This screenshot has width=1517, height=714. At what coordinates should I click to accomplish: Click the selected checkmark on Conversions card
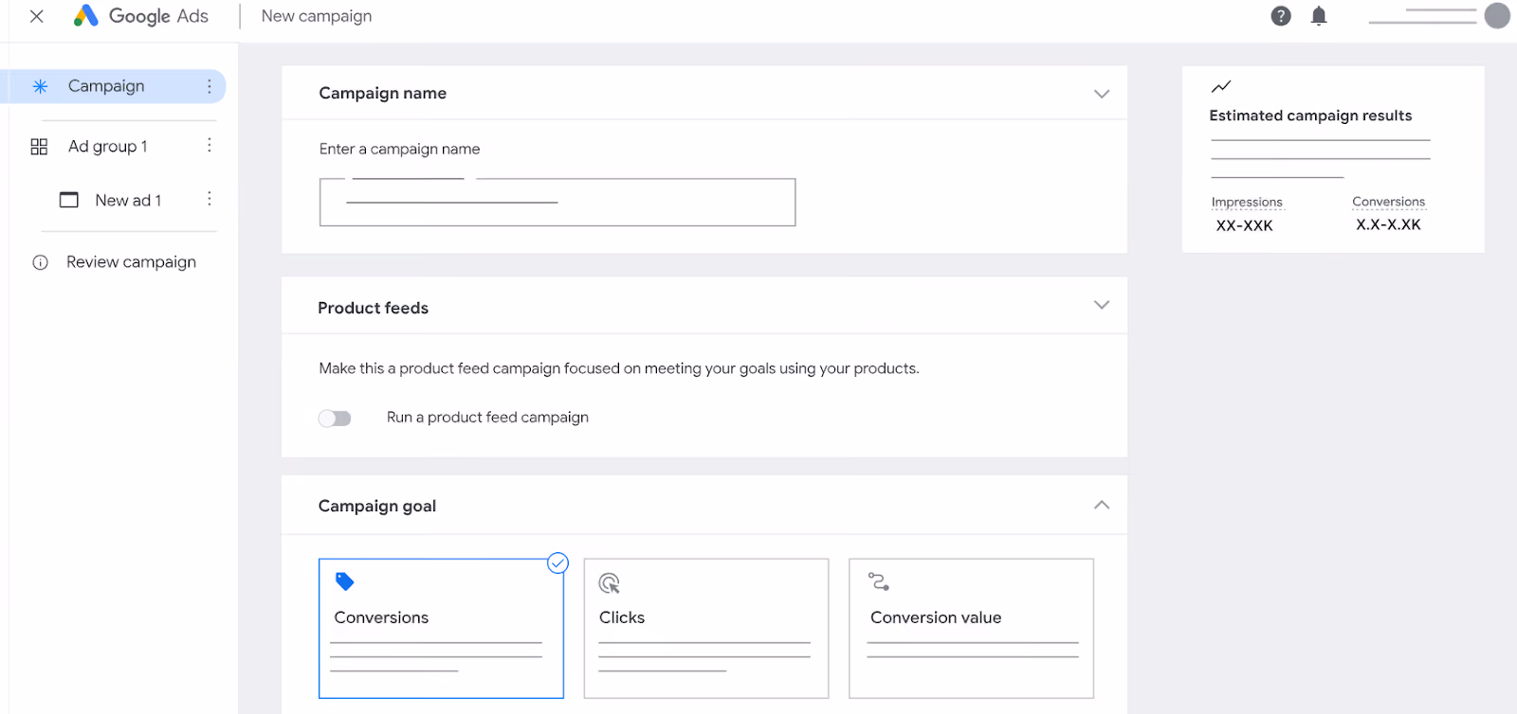point(558,563)
